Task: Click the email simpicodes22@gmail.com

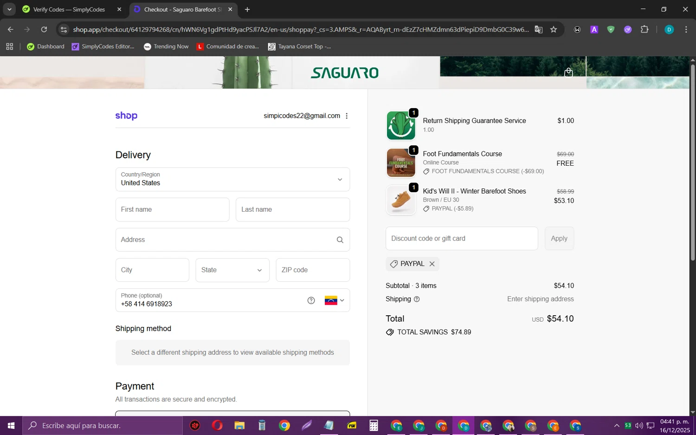Action: click(302, 116)
